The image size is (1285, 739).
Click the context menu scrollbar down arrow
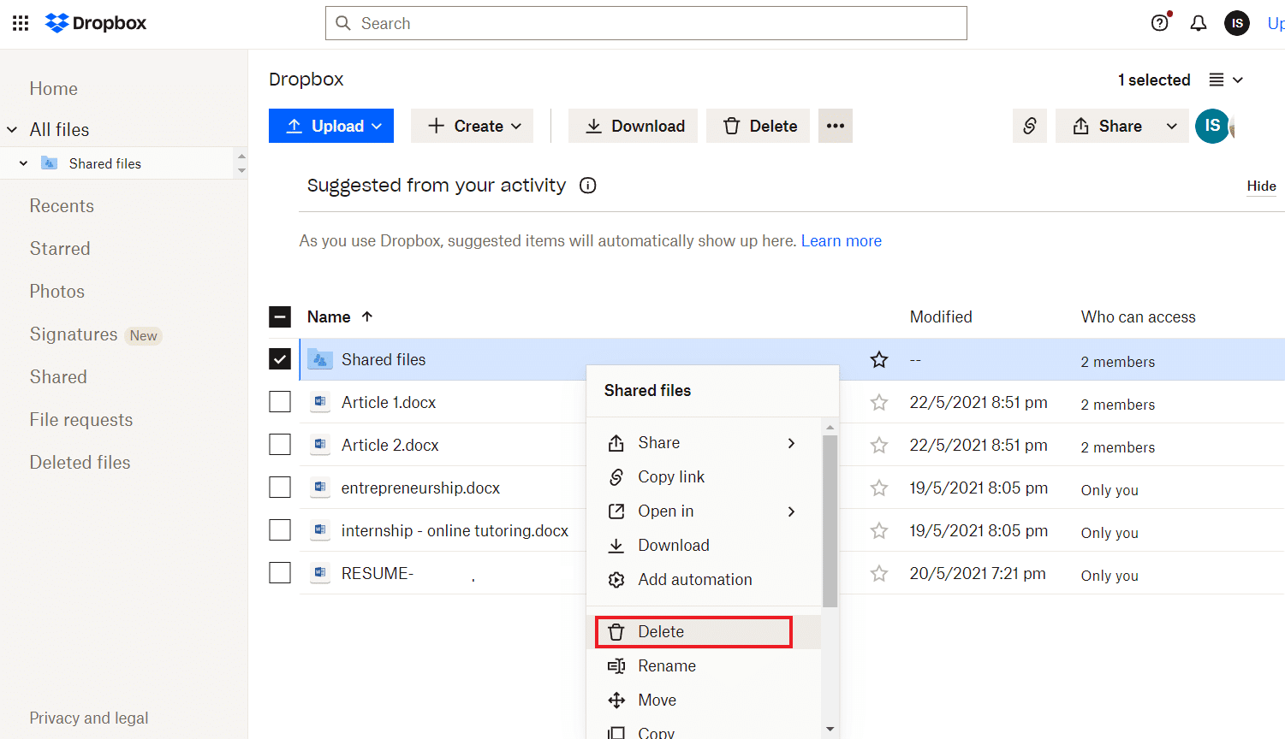[x=830, y=730]
